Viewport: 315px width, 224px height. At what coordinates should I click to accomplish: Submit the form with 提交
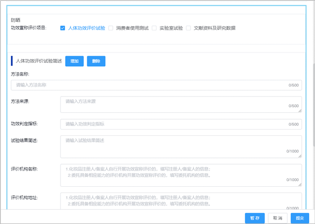tap(300, 217)
